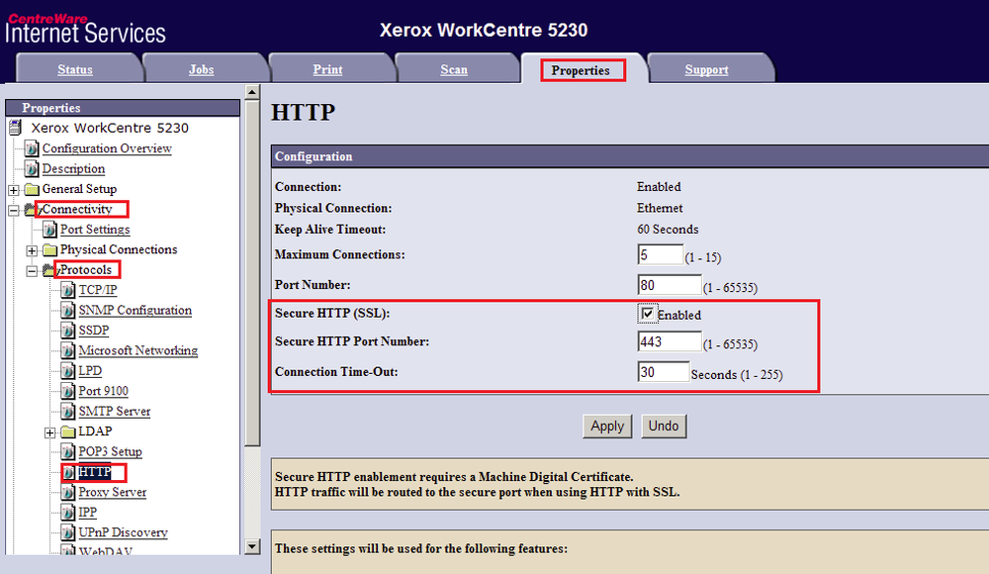Switch to the Status tab
989x574 pixels.
tap(75, 70)
